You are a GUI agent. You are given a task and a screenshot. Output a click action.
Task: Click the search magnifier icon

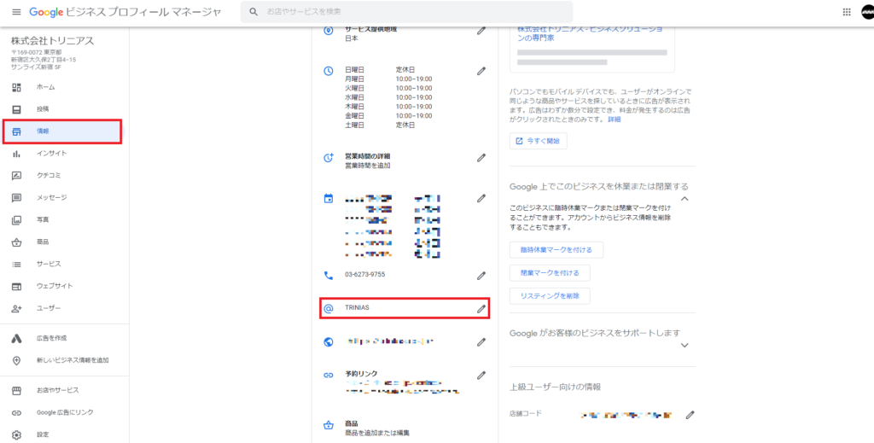pyautogui.click(x=253, y=12)
